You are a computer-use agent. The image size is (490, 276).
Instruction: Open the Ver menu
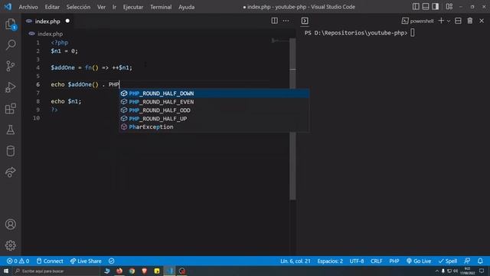[x=101, y=7]
